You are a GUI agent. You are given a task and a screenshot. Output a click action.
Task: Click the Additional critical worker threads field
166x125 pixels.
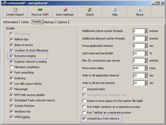pyautogui.click(x=139, y=31)
